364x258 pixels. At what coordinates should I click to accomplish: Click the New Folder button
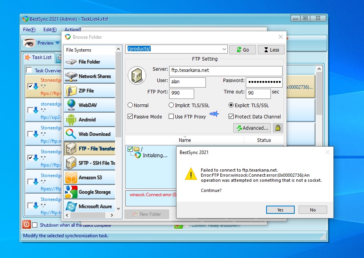pyautogui.click(x=147, y=214)
